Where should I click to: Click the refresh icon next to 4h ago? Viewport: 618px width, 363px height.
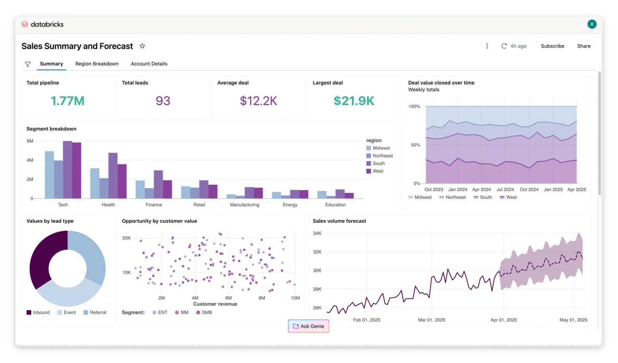tap(504, 46)
